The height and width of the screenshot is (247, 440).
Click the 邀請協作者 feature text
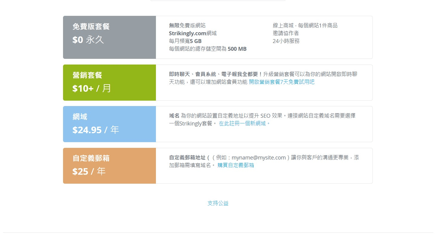point(286,33)
